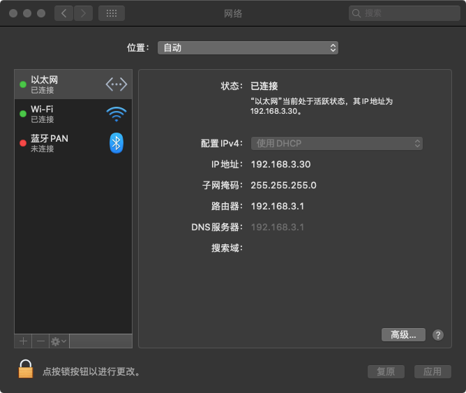Image resolution: width=466 pixels, height=393 pixels.
Task: Go forward with the right arrow button
Action: pyautogui.click(x=83, y=13)
